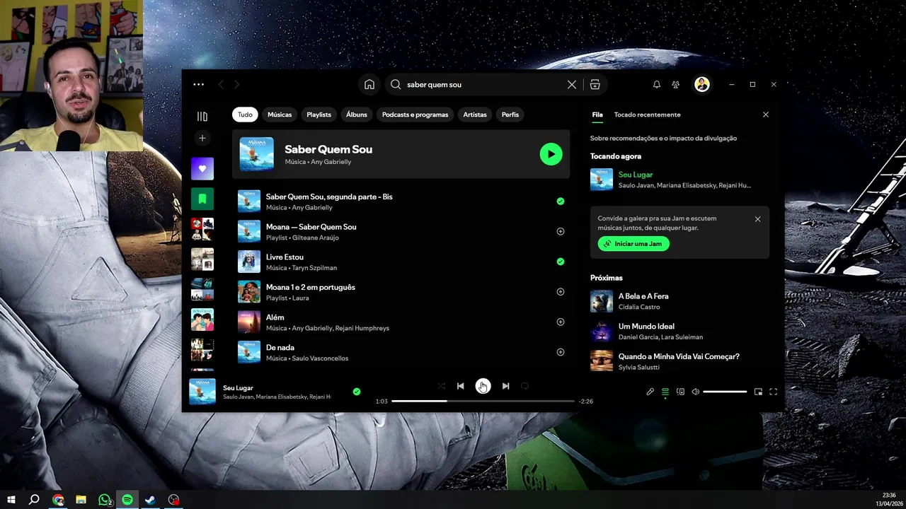Screen dimensions: 906x509
Task: Select the Álbuns filter chip
Action: (357, 115)
